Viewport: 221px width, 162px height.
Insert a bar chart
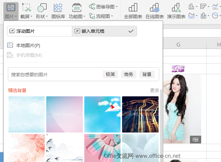[x=203, y=6]
